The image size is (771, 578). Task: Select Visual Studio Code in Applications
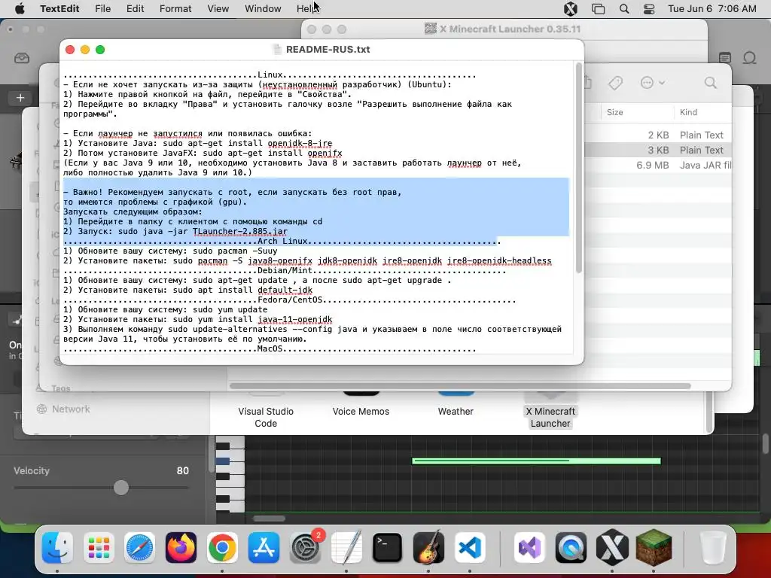coord(266,417)
